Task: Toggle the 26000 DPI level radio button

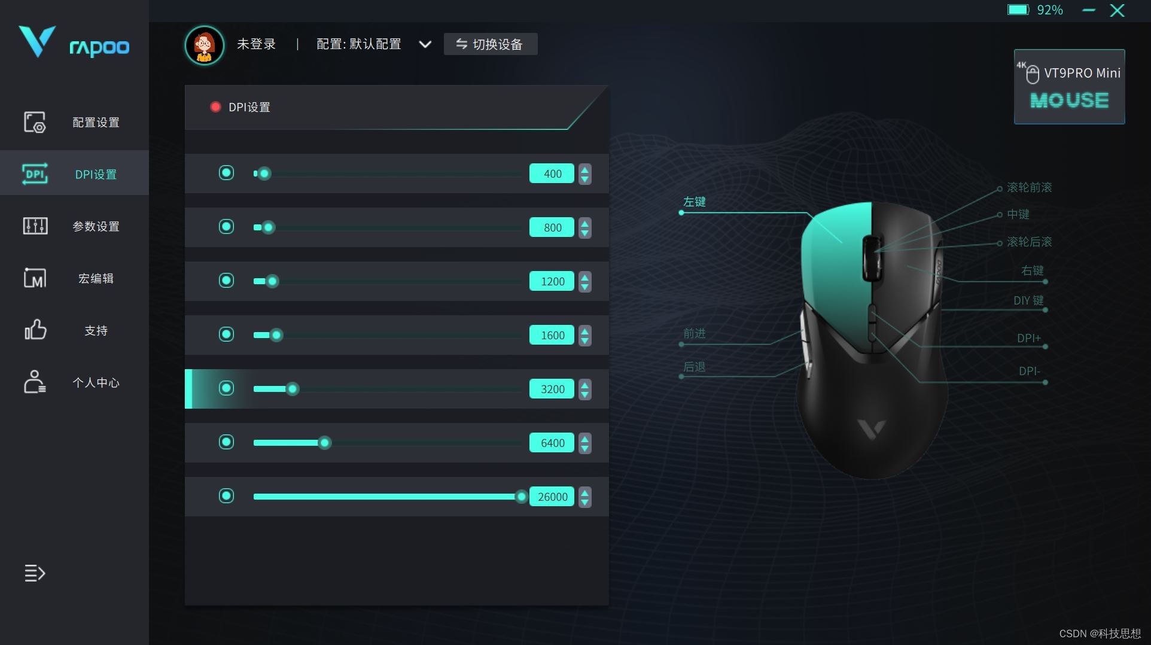Action: 226,496
